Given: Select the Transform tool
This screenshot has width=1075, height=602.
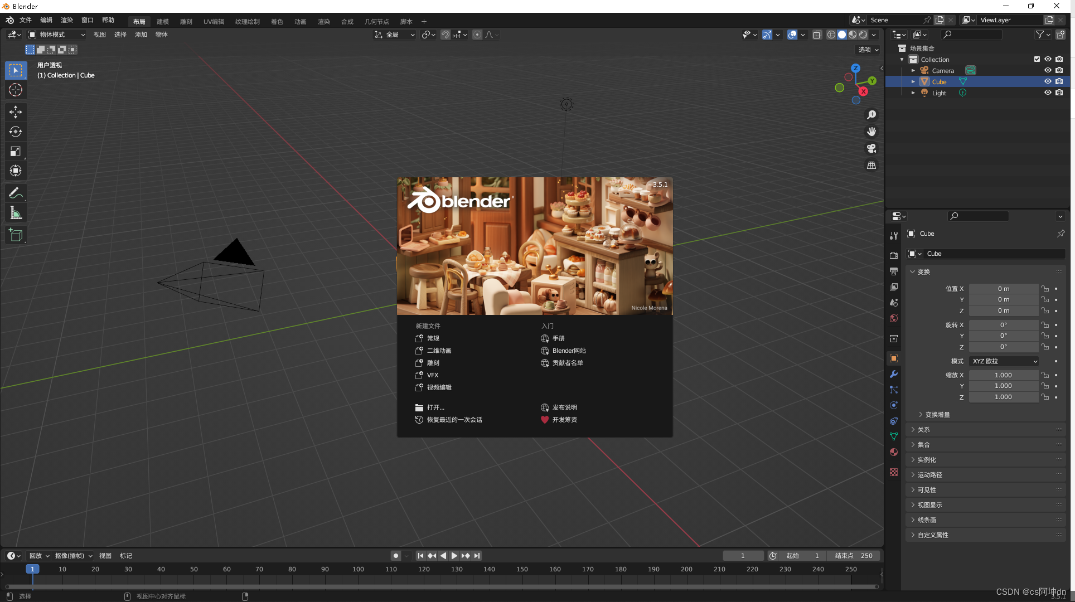Looking at the screenshot, I should [16, 171].
